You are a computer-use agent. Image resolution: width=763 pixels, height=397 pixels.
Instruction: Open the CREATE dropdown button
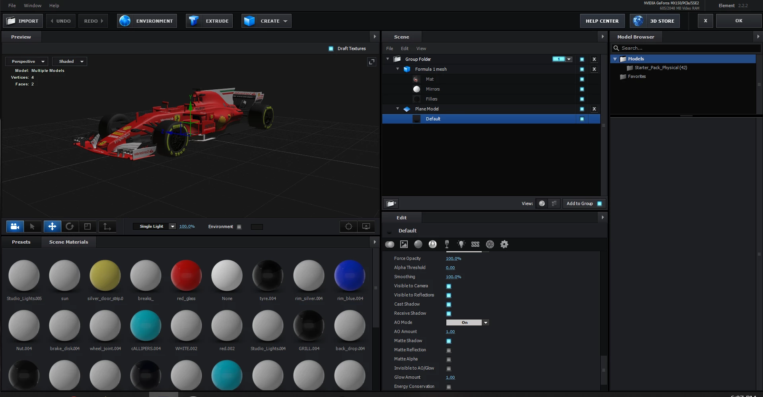point(267,21)
